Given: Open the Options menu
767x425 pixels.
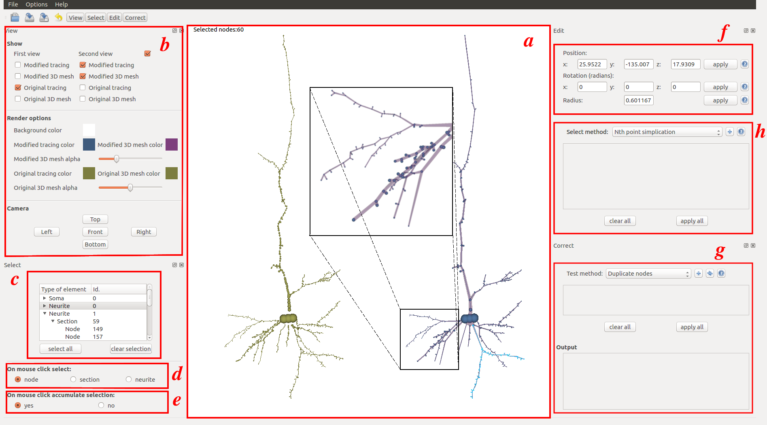Looking at the screenshot, I should (36, 4).
